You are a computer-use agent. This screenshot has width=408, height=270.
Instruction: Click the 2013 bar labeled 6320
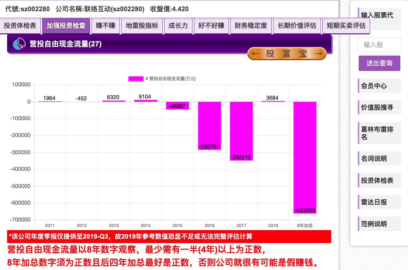point(114,101)
